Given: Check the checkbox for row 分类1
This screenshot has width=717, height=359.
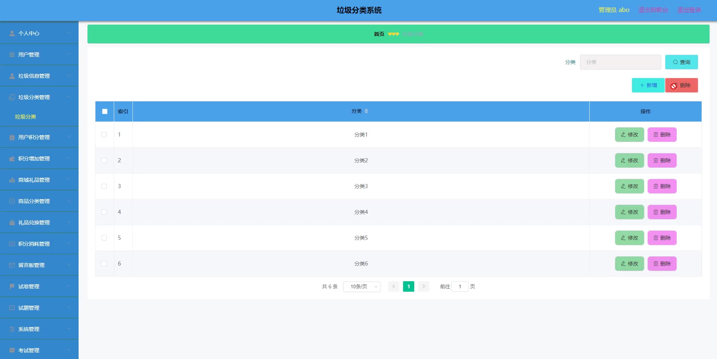Looking at the screenshot, I should pos(104,135).
